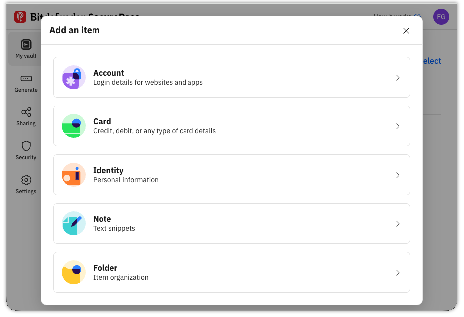The image size is (464, 317).
Task: Click 'Credit, debit, or any type of card details'
Action: (155, 131)
